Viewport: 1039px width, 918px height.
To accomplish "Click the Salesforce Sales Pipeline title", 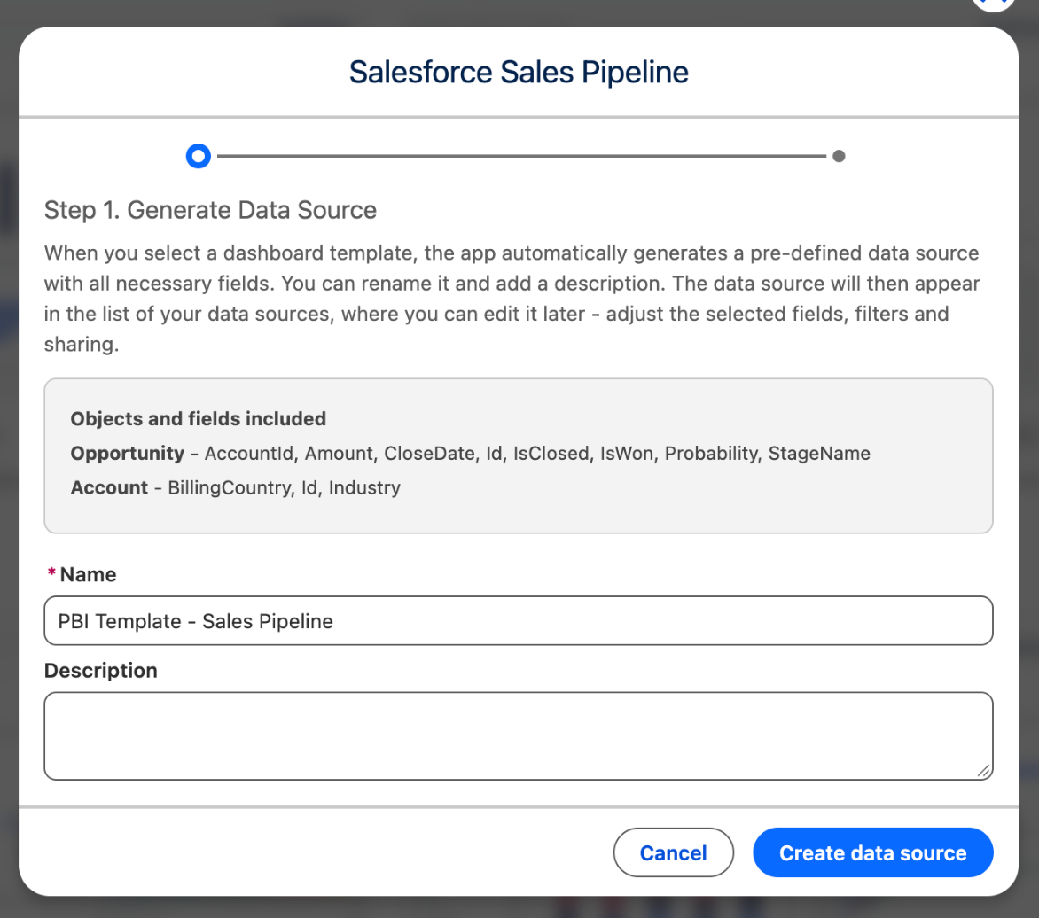I will pos(519,72).
